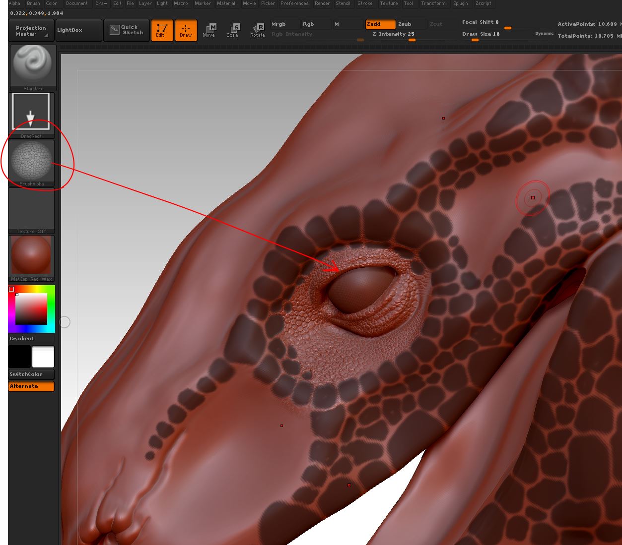Open the Edit menu
This screenshot has height=545, width=622.
(x=117, y=3)
